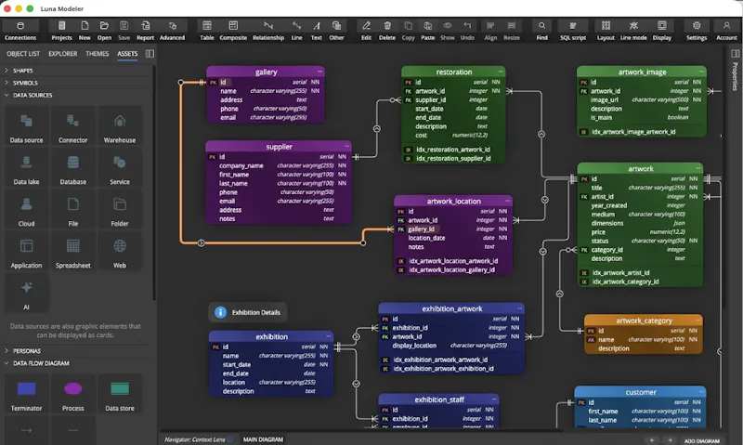Switch to the THEMES tab
743x445 pixels.
coord(98,54)
